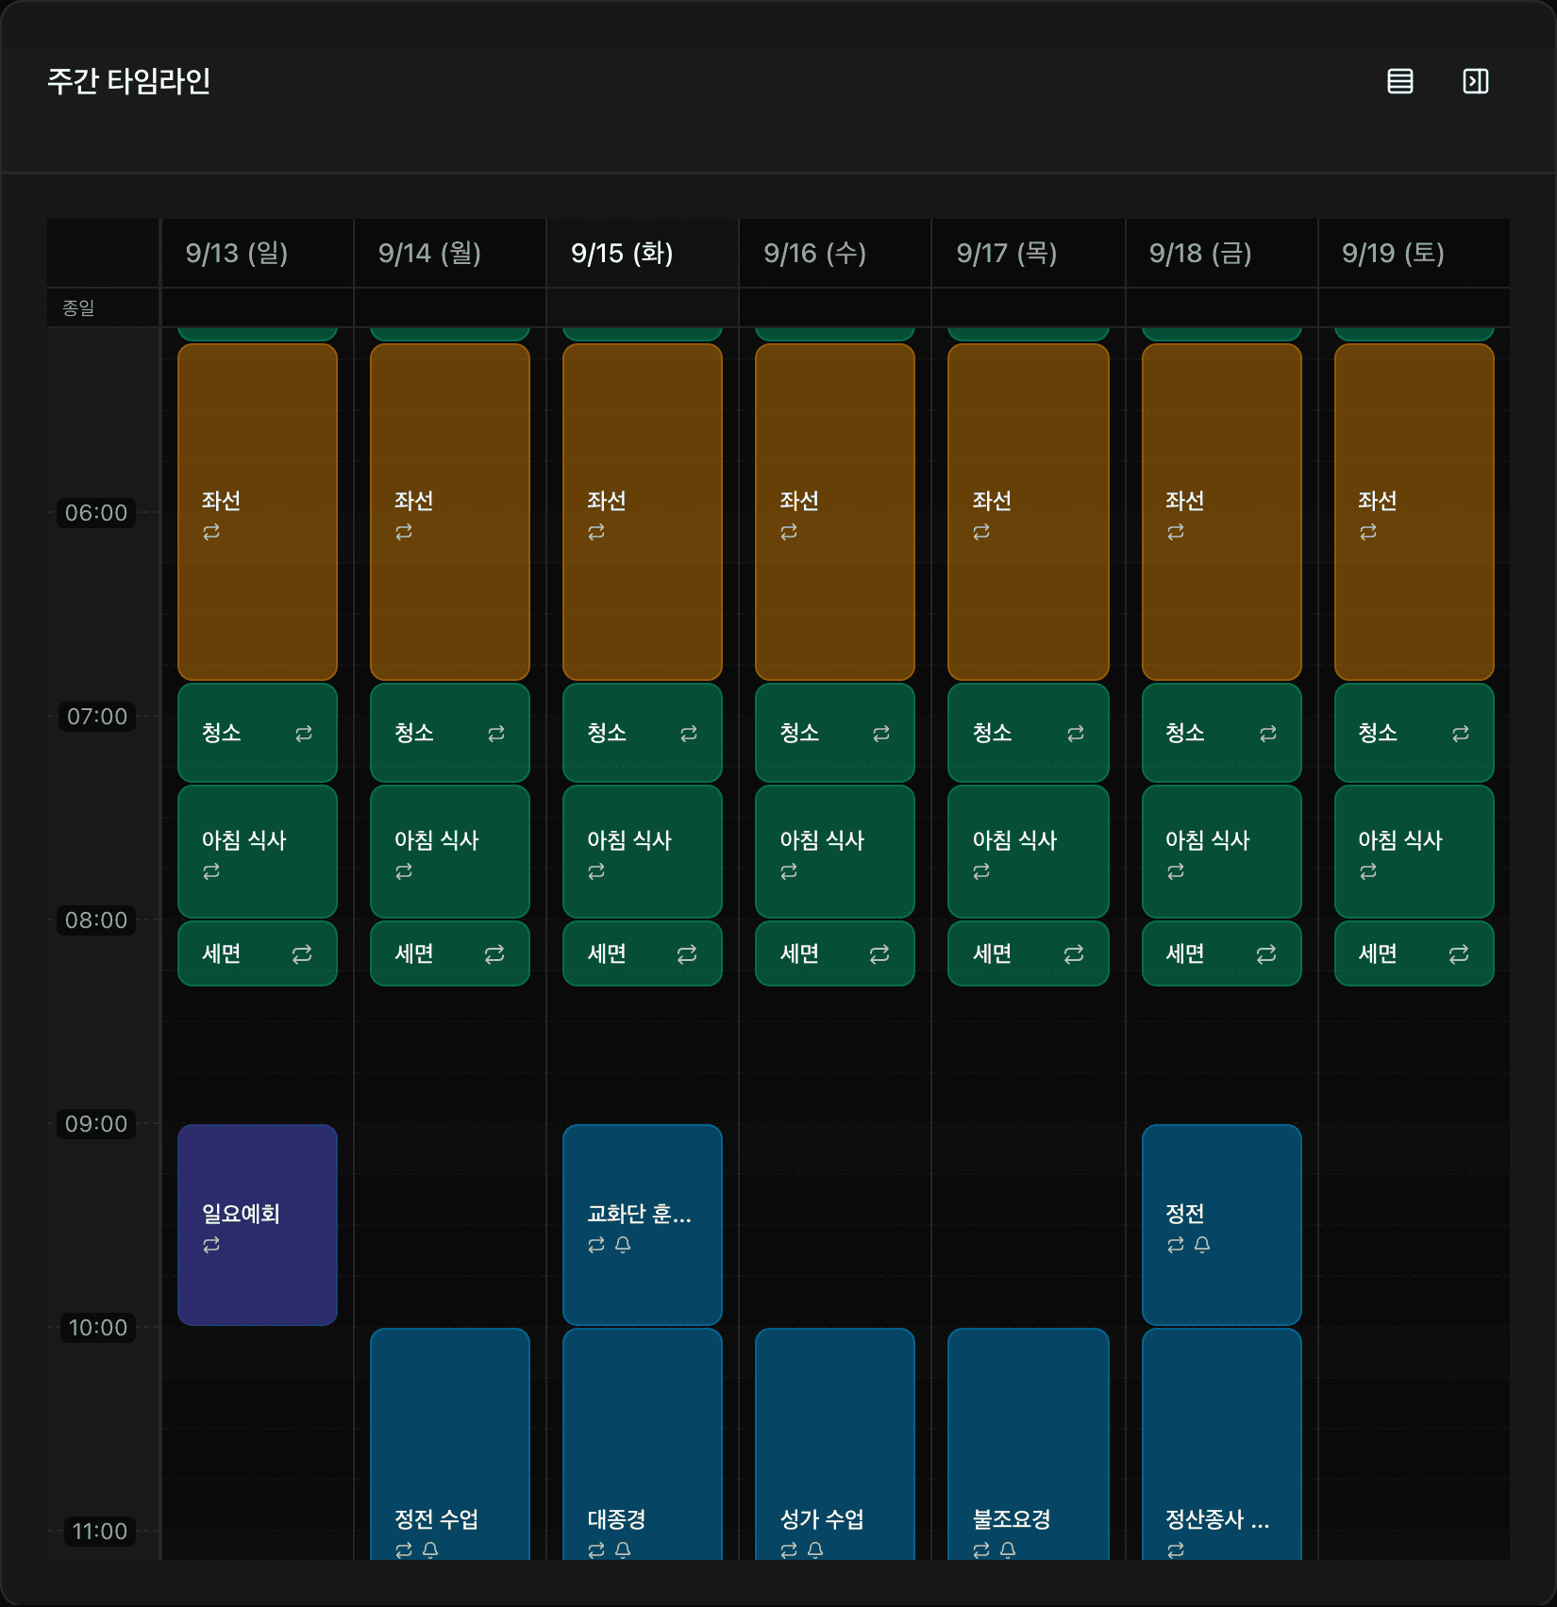
Task: Click the bell icon on 9/17 불조요경
Action: 1008,1549
